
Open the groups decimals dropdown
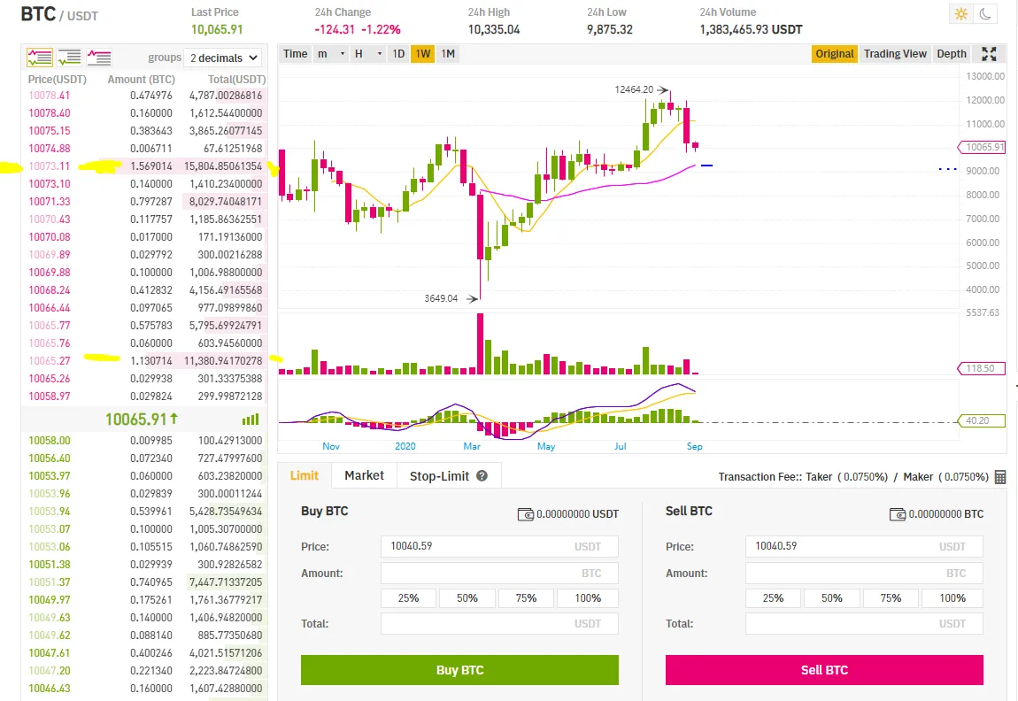[x=223, y=58]
